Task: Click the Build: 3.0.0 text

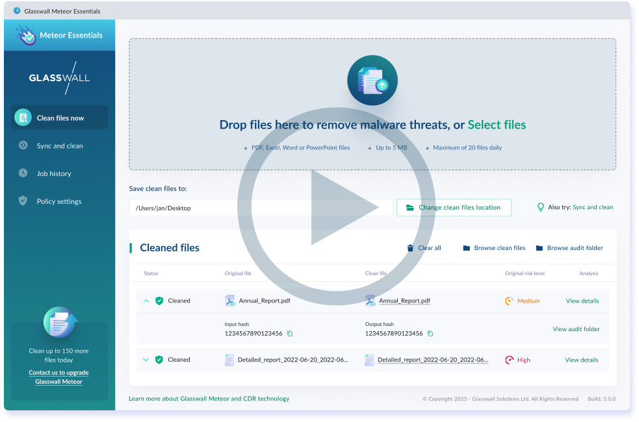Action: [x=601, y=399]
